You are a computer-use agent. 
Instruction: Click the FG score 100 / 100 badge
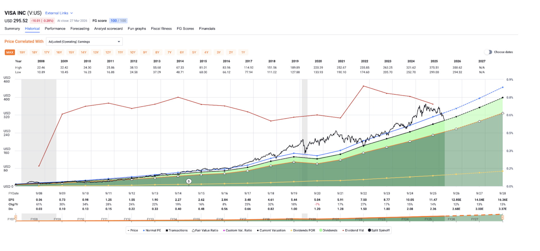(x=118, y=21)
